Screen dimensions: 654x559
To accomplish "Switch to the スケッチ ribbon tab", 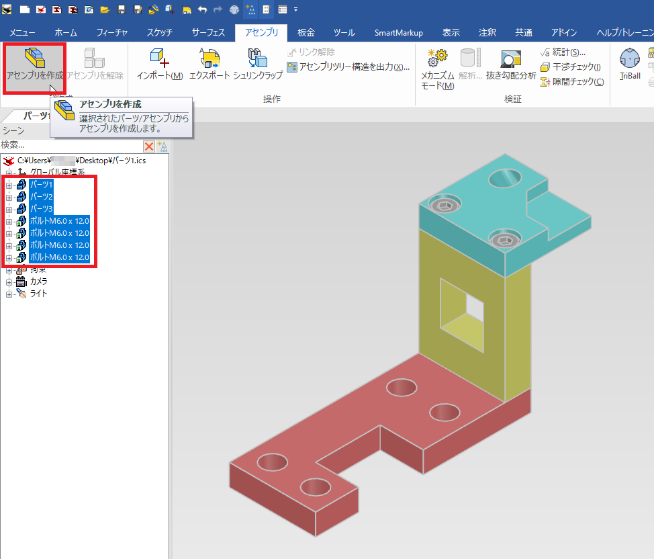I will pos(161,33).
